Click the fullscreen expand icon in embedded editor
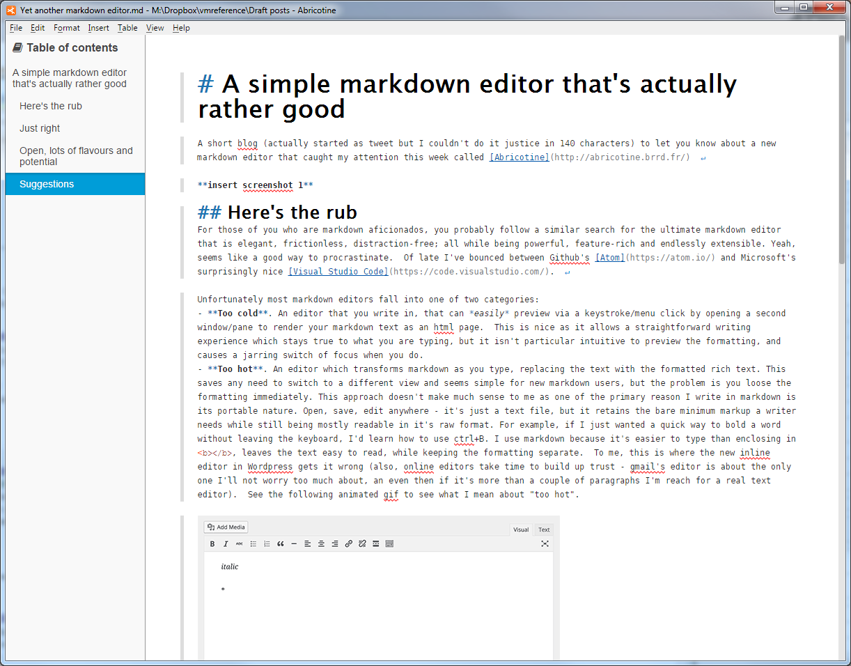 [545, 544]
